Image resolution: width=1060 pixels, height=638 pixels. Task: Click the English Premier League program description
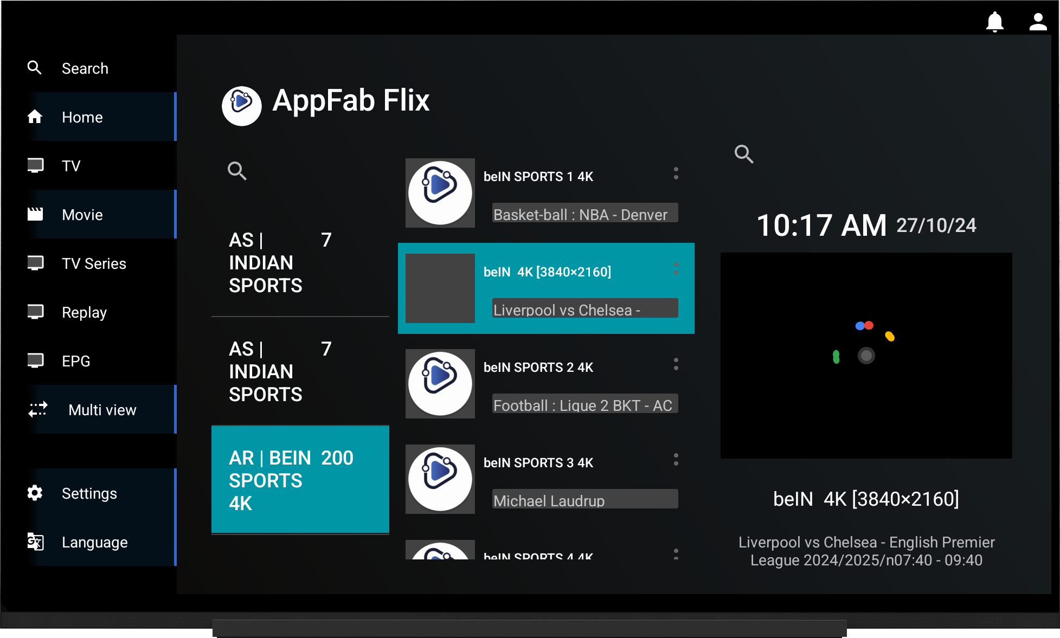coord(866,551)
